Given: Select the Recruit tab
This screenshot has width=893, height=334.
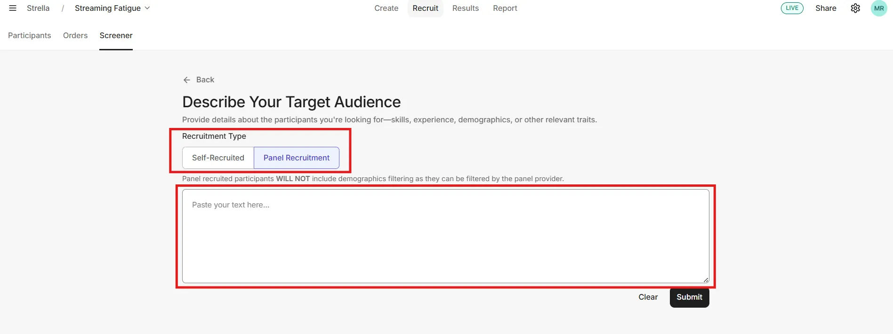Looking at the screenshot, I should click(x=426, y=8).
